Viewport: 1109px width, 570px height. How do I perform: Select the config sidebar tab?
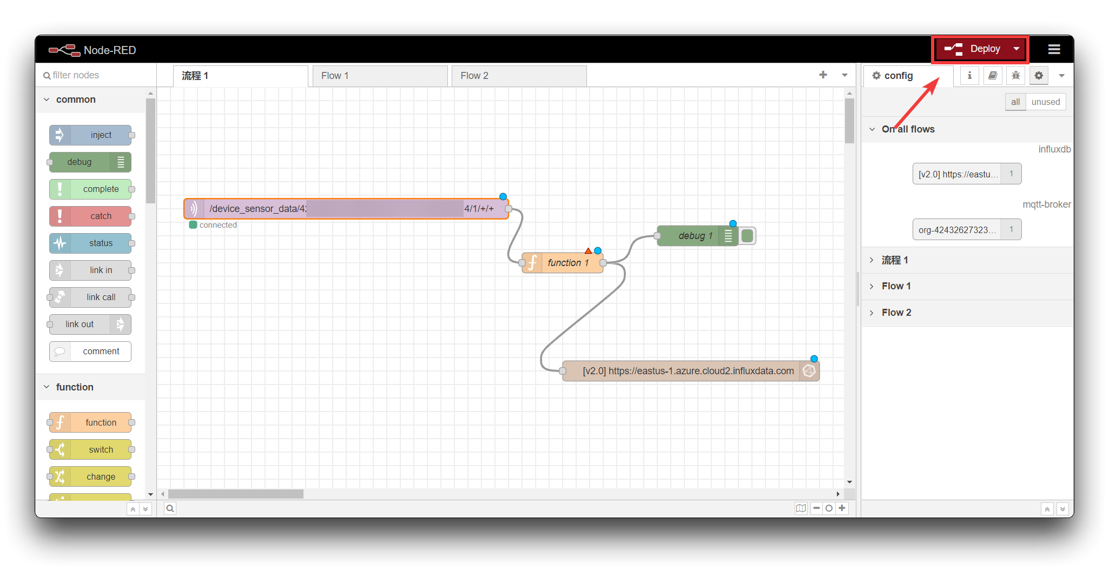(x=909, y=76)
